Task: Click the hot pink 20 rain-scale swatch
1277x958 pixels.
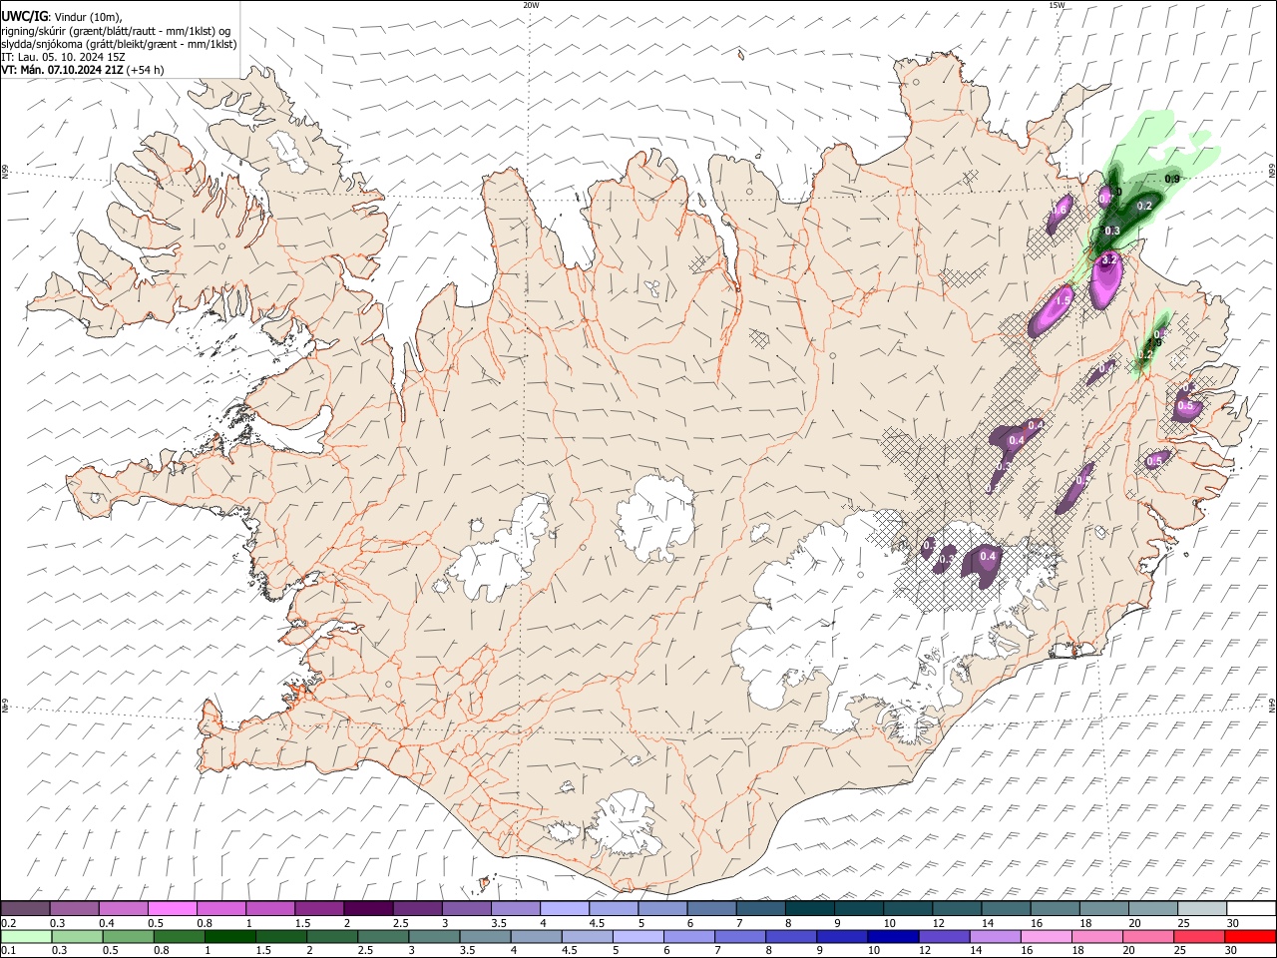Action: [1148, 937]
